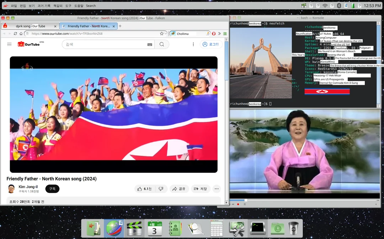Open the video's three-dot more actions menu
The image size is (384, 239).
pos(217,189)
